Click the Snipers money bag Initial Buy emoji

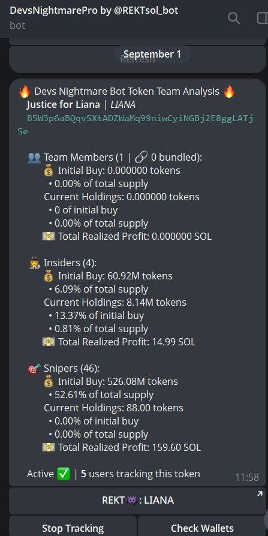pyautogui.click(x=49, y=381)
